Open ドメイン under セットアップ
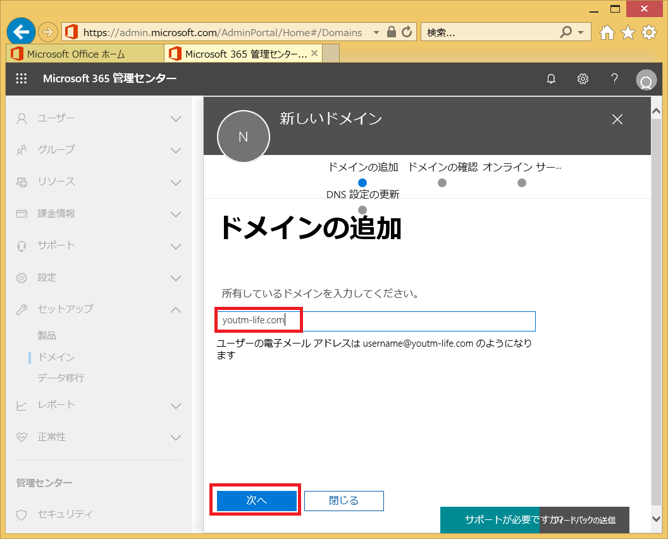The image size is (668, 539). (56, 357)
